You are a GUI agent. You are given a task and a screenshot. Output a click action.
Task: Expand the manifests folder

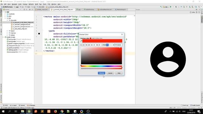(x=5, y=14)
